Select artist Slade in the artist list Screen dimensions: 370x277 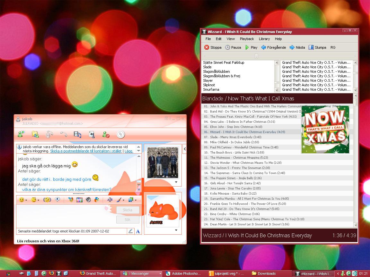[x=207, y=67]
